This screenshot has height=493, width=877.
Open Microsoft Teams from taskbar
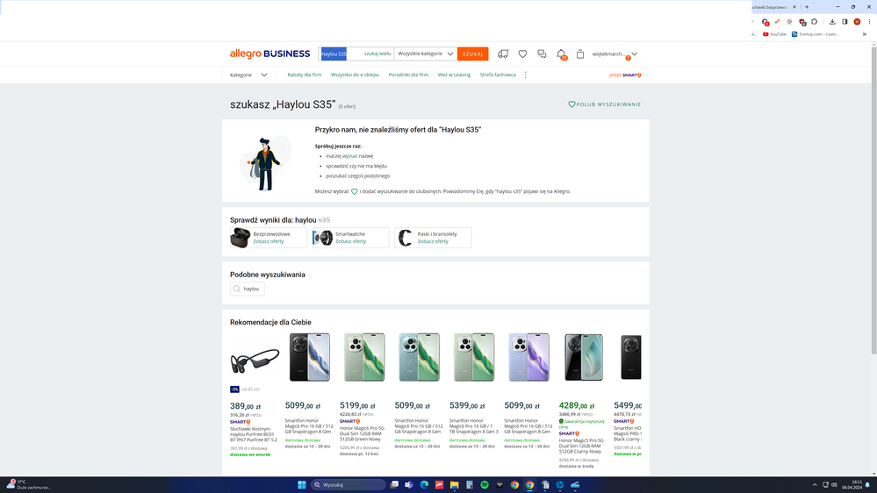point(409,484)
